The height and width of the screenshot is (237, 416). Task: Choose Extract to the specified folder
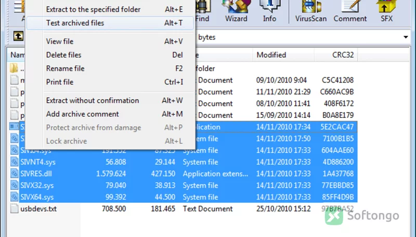(110, 9)
